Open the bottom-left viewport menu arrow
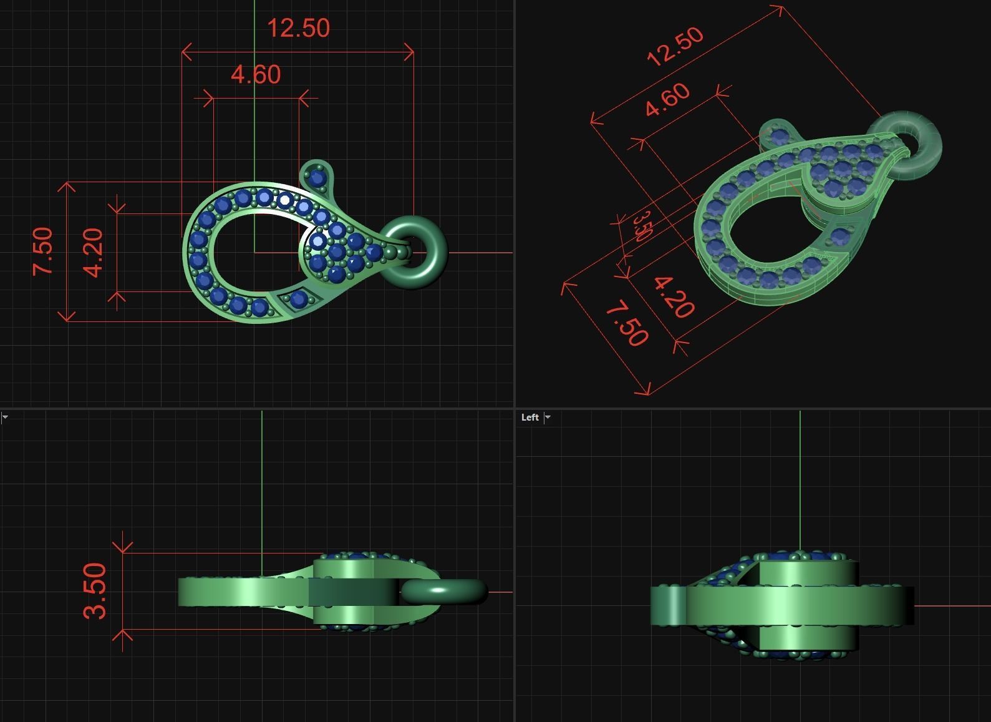991x722 pixels. (x=4, y=417)
